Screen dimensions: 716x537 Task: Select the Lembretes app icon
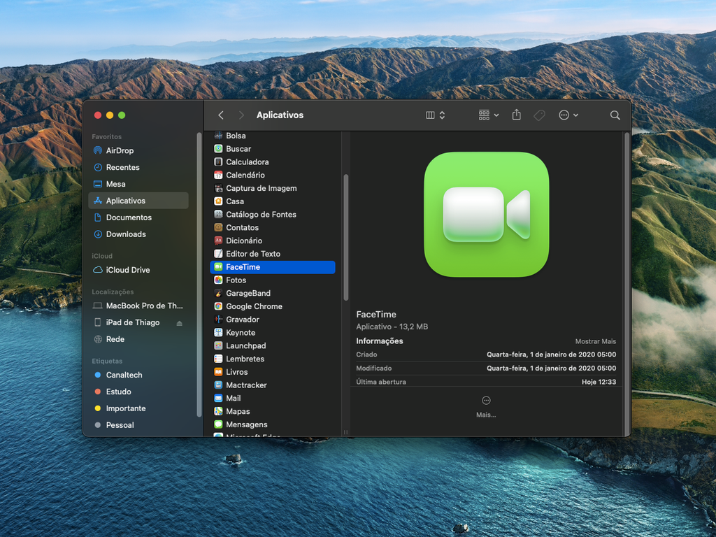point(218,359)
